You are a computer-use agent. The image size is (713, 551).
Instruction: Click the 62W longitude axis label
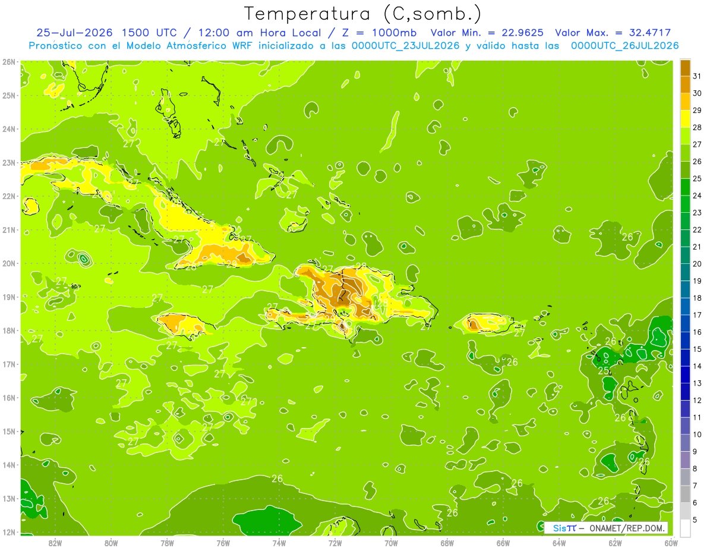click(615, 543)
